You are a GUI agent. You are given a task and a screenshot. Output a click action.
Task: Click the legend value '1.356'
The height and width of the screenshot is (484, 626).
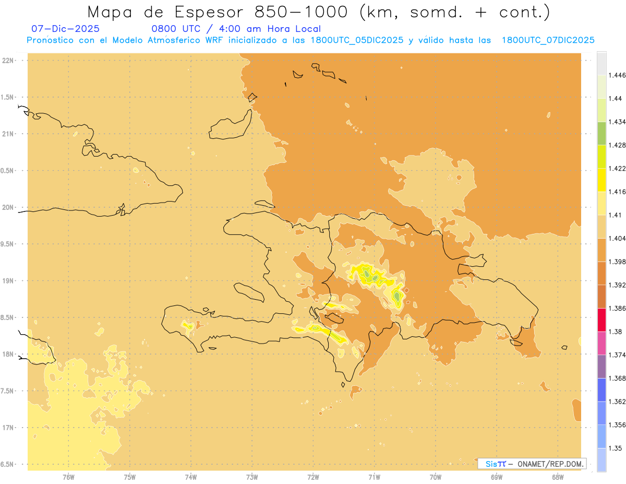pos(618,425)
